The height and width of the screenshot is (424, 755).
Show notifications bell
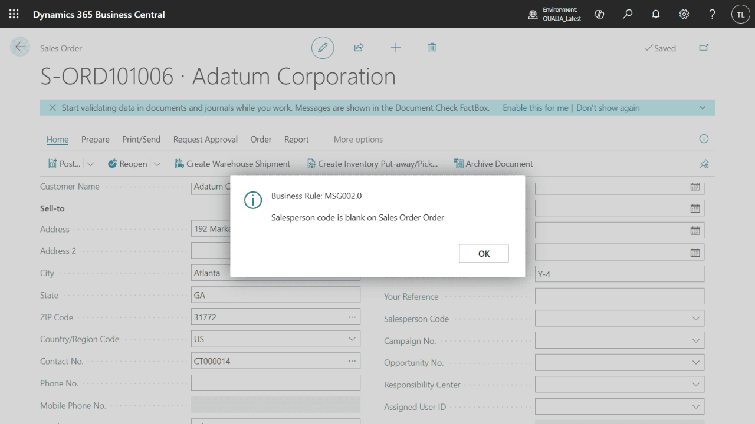tap(656, 14)
